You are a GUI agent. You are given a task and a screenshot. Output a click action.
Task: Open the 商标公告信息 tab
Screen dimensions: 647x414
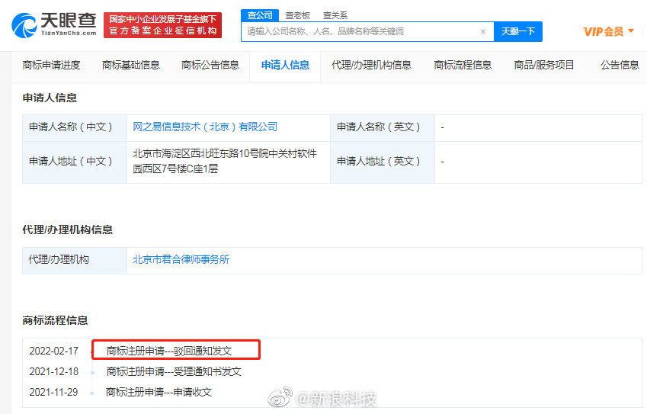pyautogui.click(x=210, y=66)
